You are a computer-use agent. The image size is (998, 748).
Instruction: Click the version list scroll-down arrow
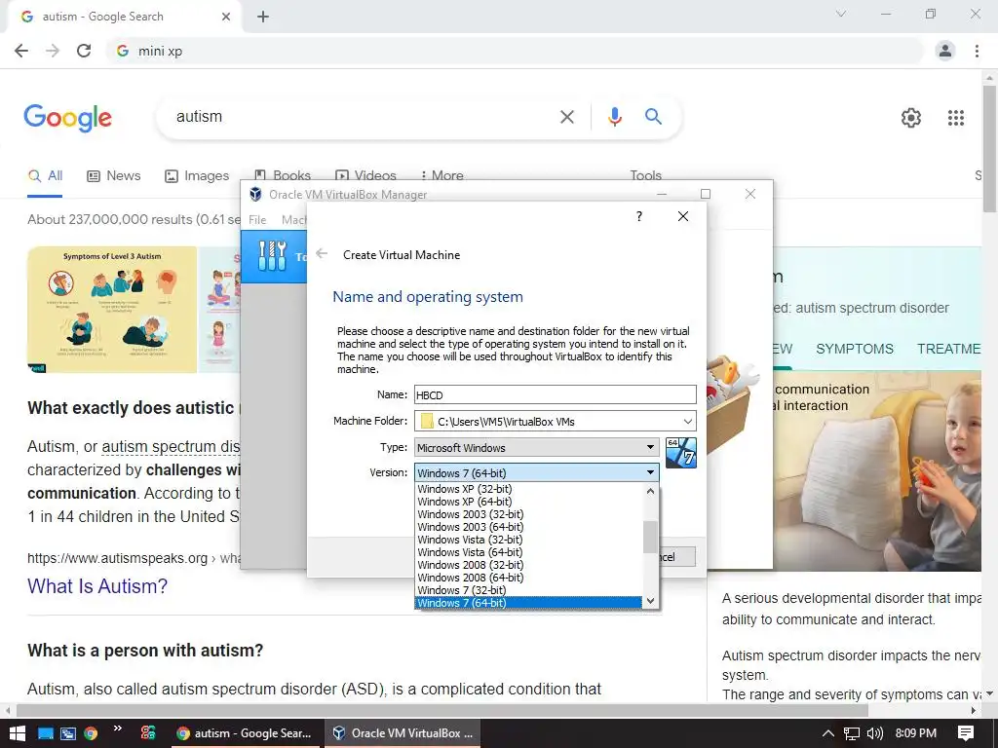pyautogui.click(x=650, y=600)
